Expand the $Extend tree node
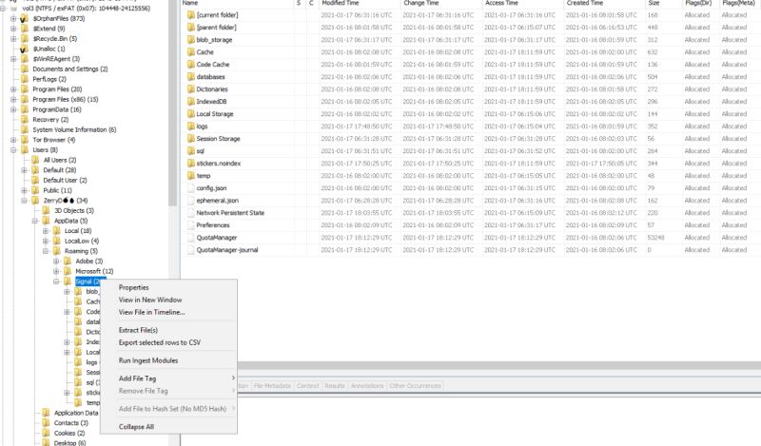 tap(13, 29)
